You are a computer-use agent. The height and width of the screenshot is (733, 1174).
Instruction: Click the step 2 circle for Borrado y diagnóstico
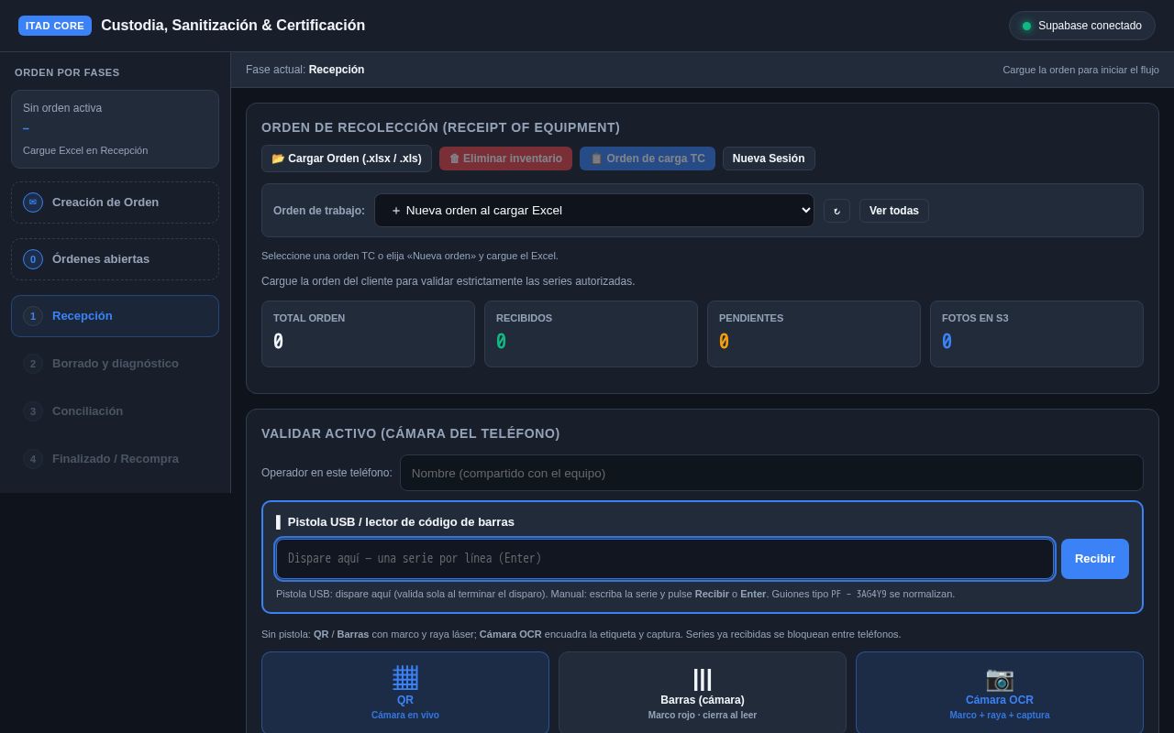click(33, 364)
